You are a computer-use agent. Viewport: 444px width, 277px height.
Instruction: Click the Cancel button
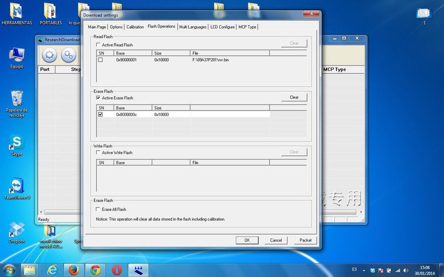[276, 240]
